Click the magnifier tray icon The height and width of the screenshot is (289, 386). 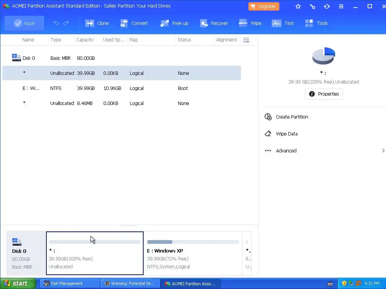pos(358,283)
